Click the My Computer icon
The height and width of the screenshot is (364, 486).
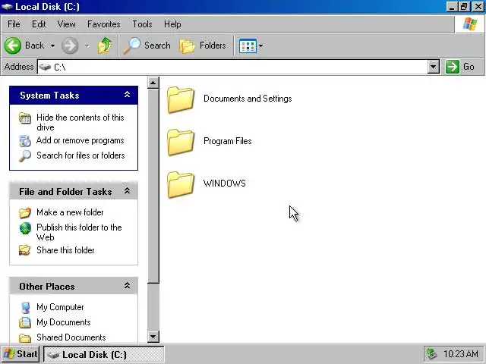point(25,307)
